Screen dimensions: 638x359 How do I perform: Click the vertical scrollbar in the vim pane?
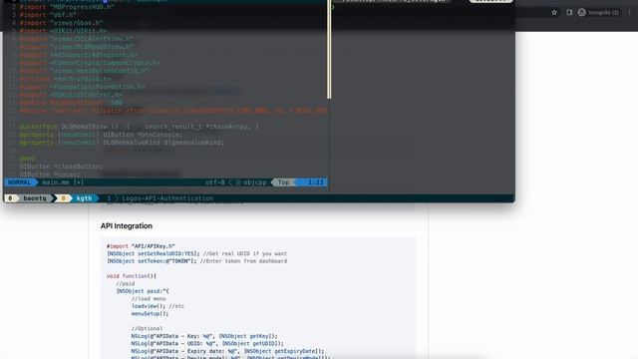(x=329, y=49)
